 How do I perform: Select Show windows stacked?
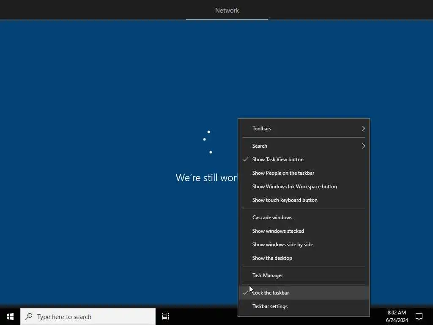(304, 231)
